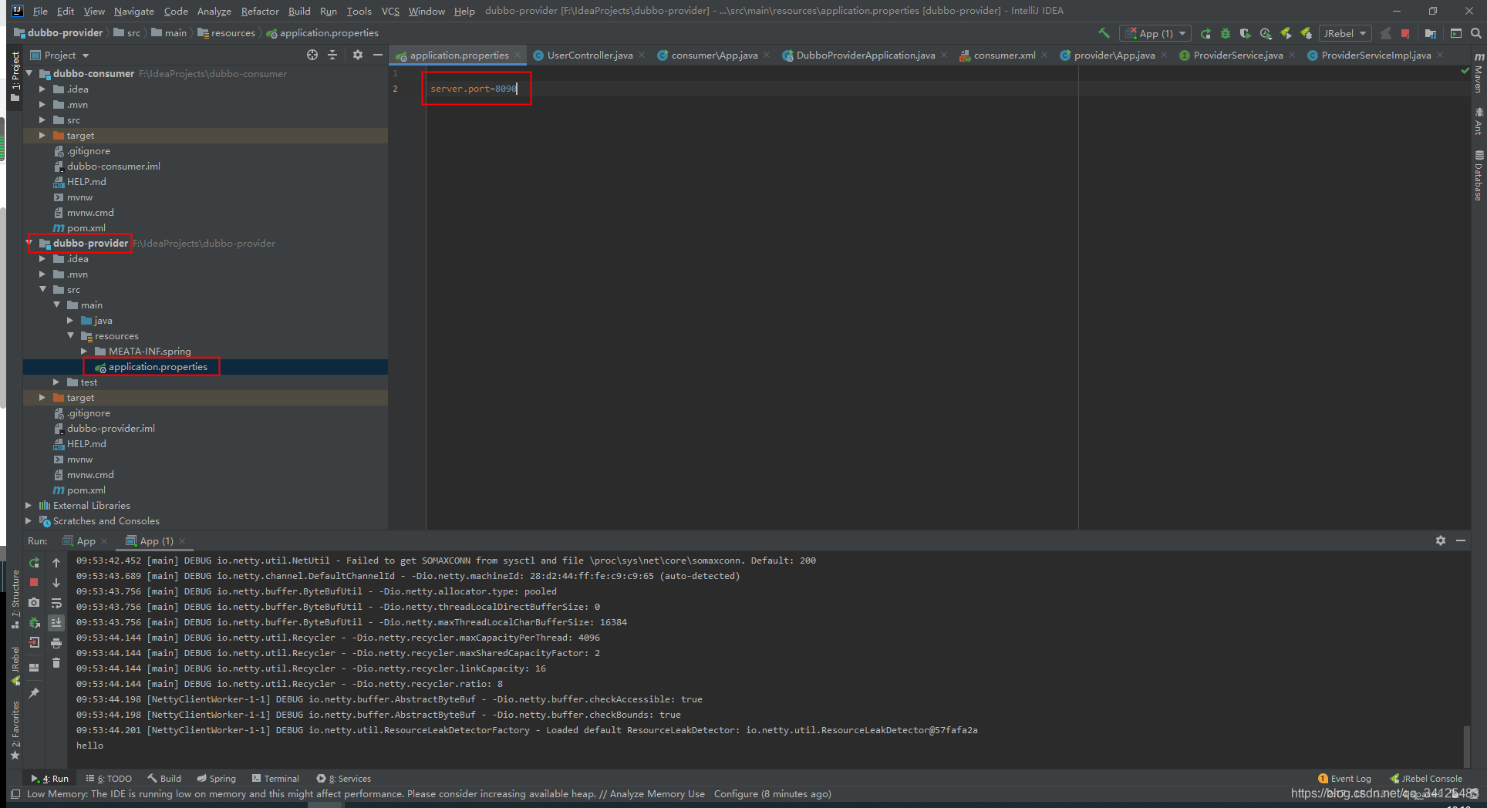The image size is (1487, 808).
Task: Click the profiler run icon in the toolbar
Action: [1266, 33]
